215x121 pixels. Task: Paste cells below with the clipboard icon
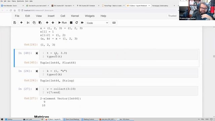click(x=40, y=23)
